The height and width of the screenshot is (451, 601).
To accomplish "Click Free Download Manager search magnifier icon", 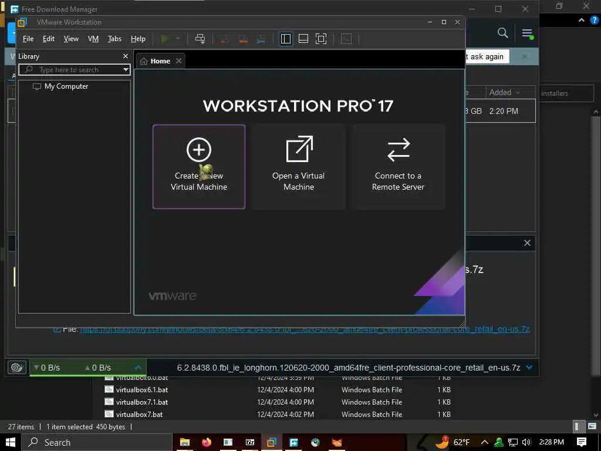I will pyautogui.click(x=502, y=33).
